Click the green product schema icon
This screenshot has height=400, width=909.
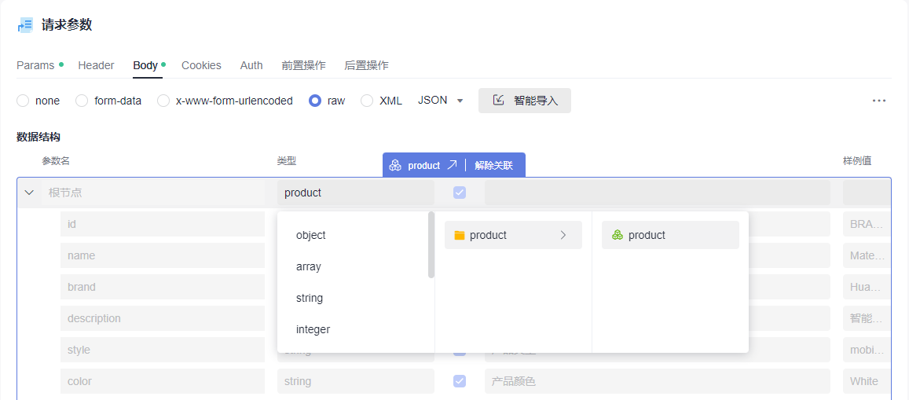pos(618,235)
